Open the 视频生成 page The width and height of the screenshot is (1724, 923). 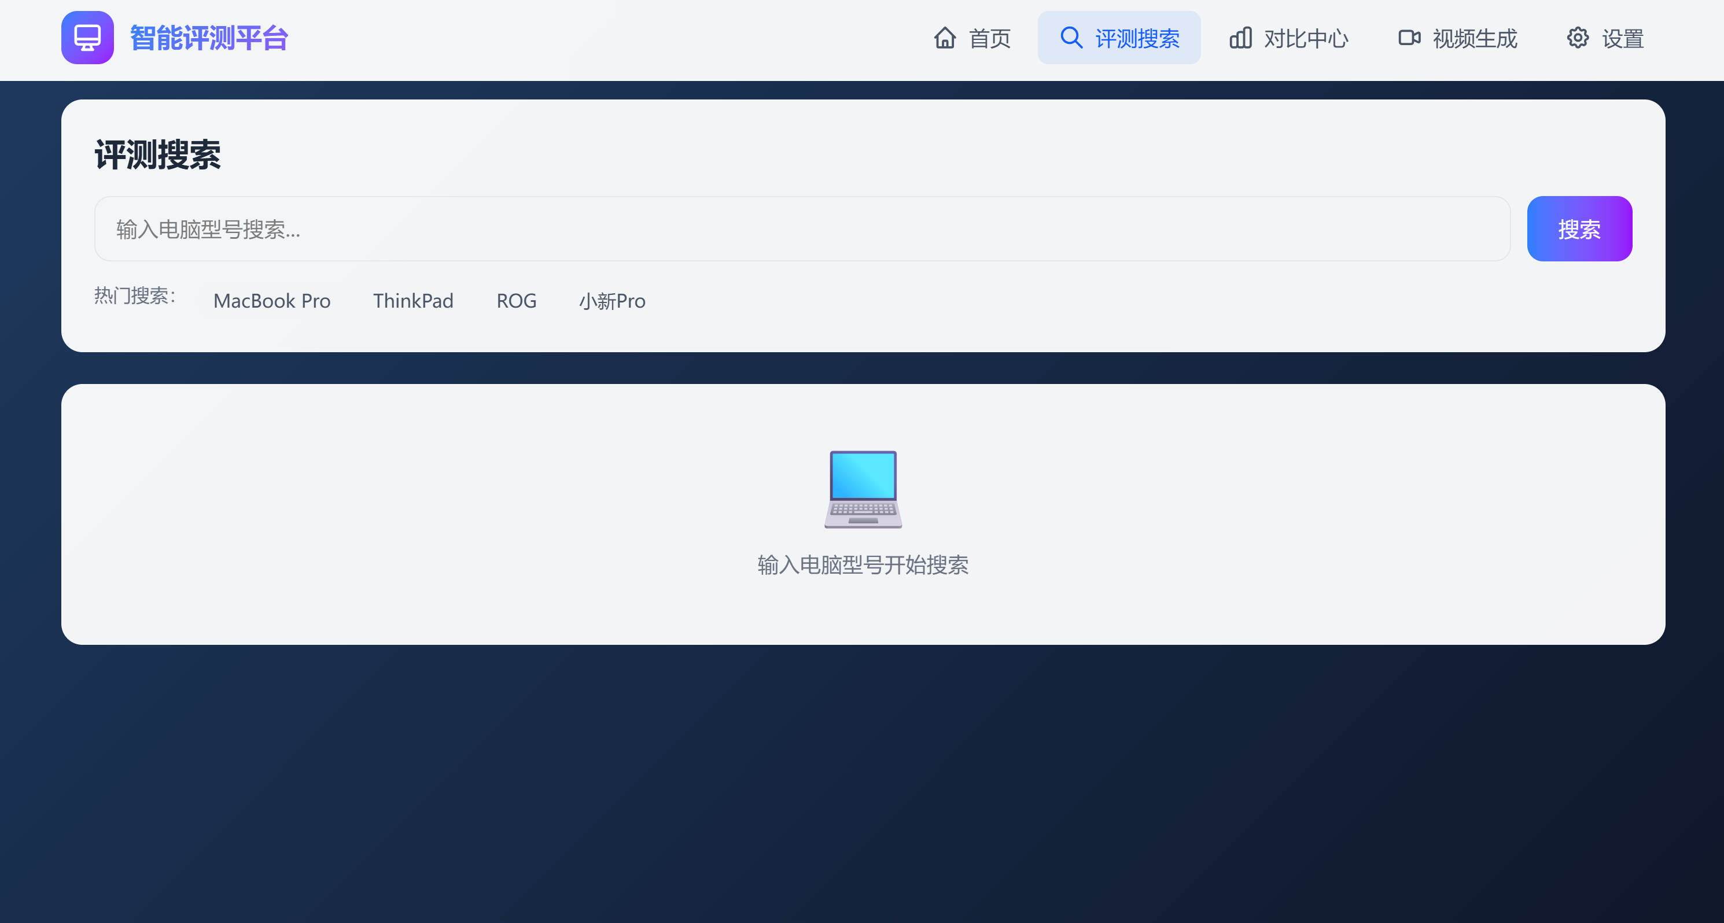(x=1475, y=39)
